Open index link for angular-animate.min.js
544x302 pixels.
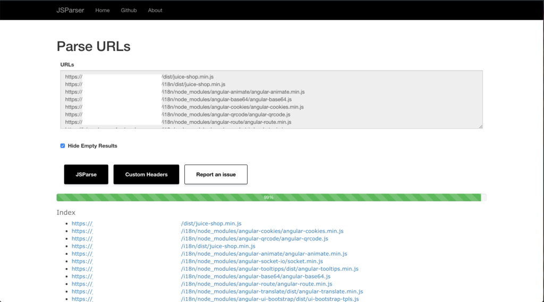(x=209, y=254)
